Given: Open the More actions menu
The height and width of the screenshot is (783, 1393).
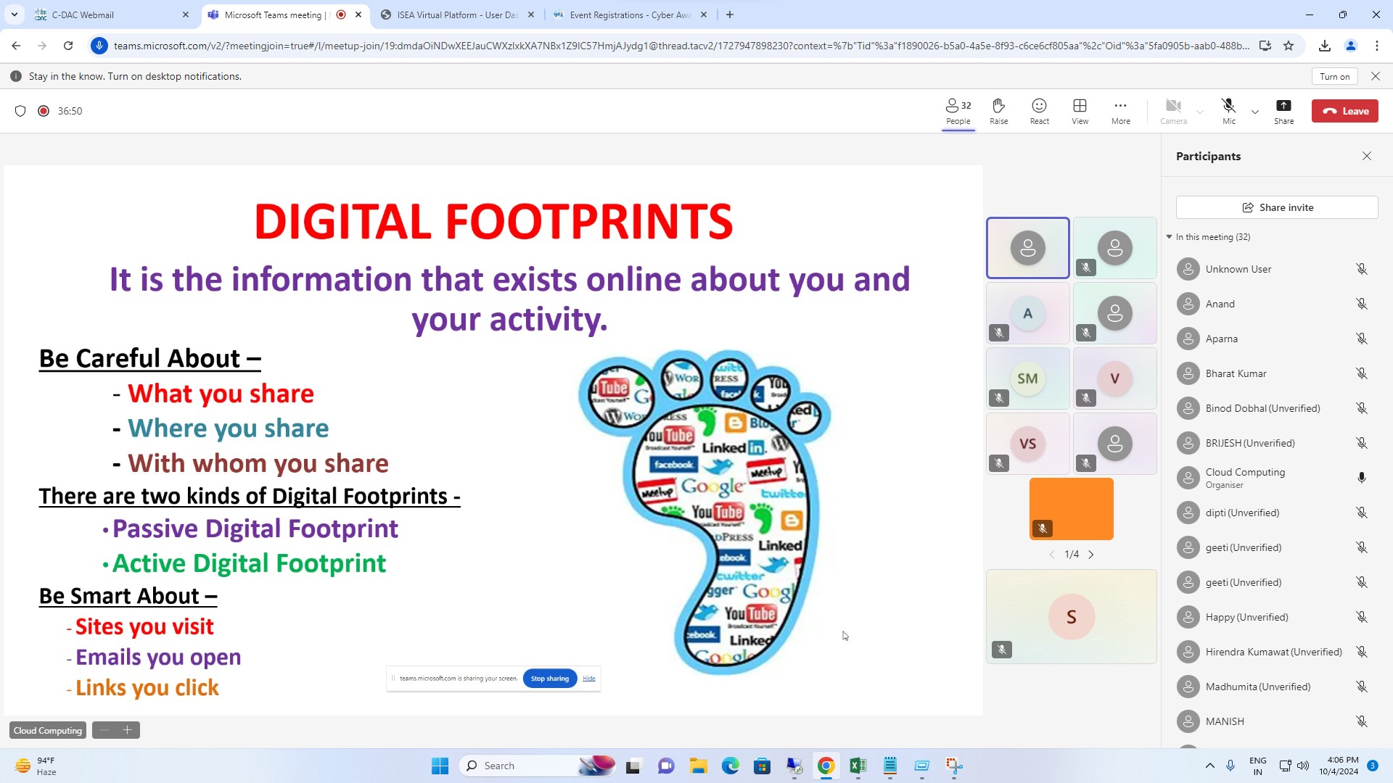Looking at the screenshot, I should [x=1120, y=111].
